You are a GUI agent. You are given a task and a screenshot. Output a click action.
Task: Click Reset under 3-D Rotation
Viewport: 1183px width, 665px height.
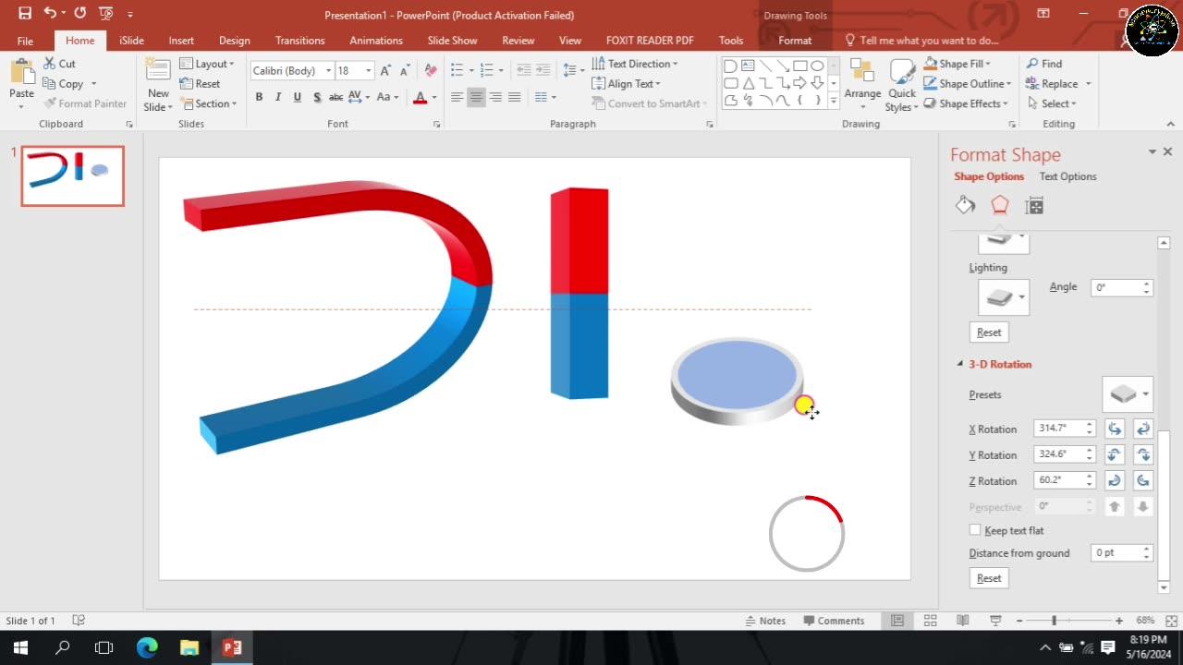coord(988,577)
